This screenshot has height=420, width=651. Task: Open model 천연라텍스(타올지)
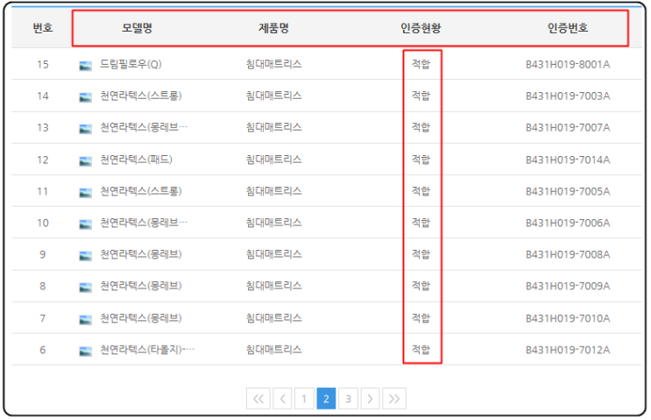point(147,350)
